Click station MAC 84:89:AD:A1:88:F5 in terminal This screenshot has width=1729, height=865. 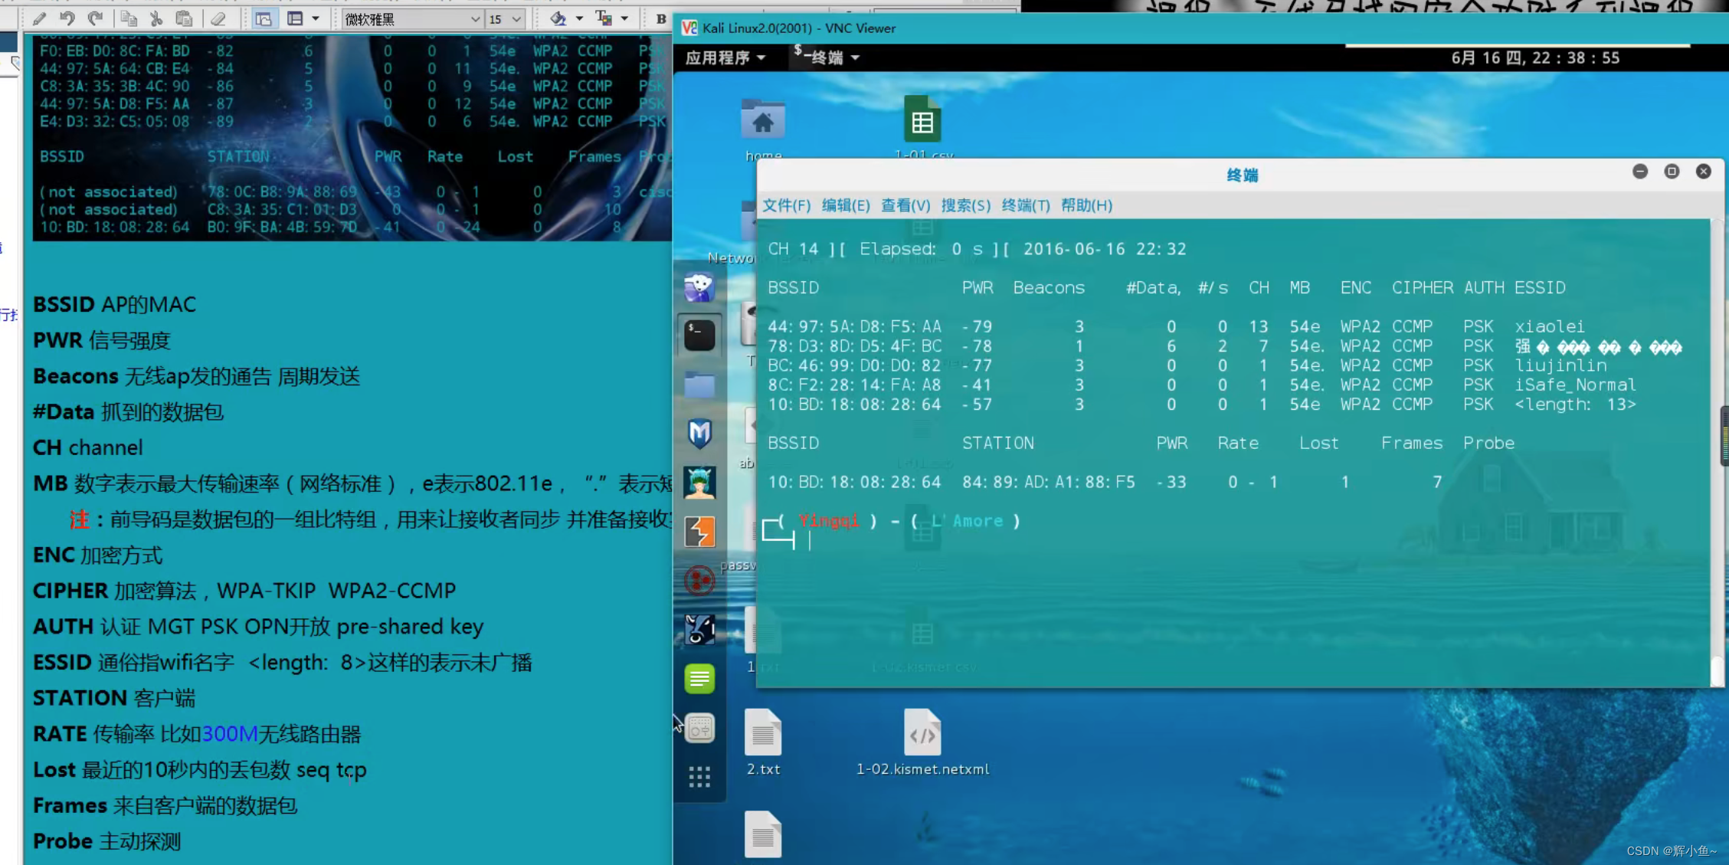pos(1048,482)
